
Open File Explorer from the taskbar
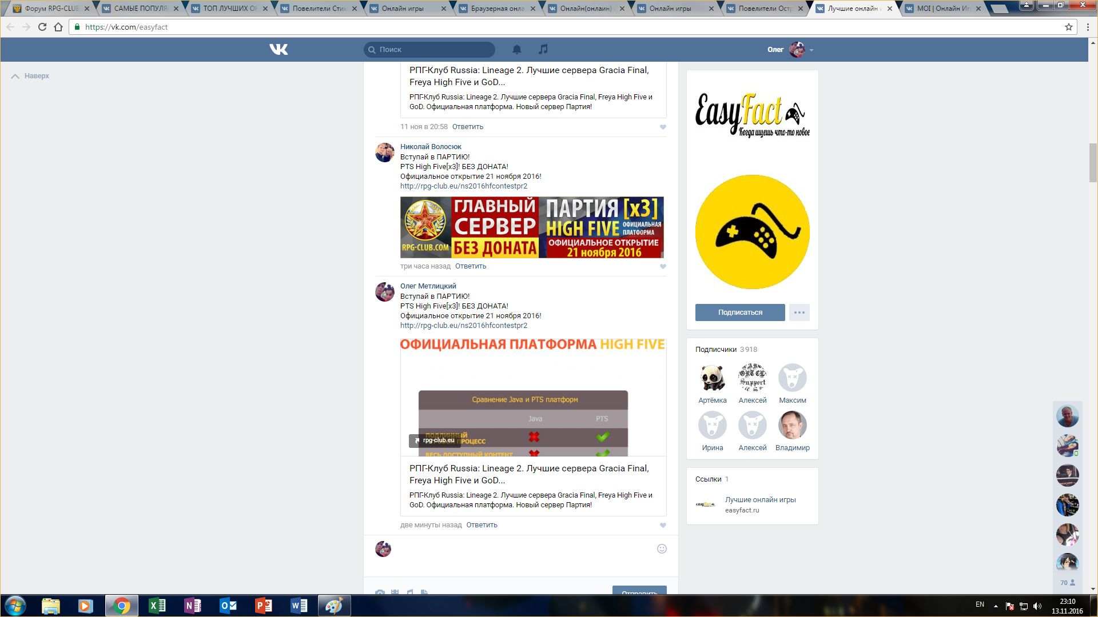click(50, 606)
